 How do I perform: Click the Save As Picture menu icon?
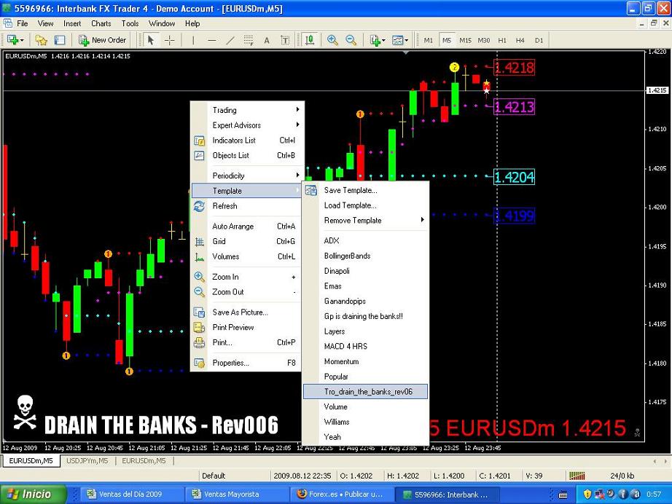199,312
